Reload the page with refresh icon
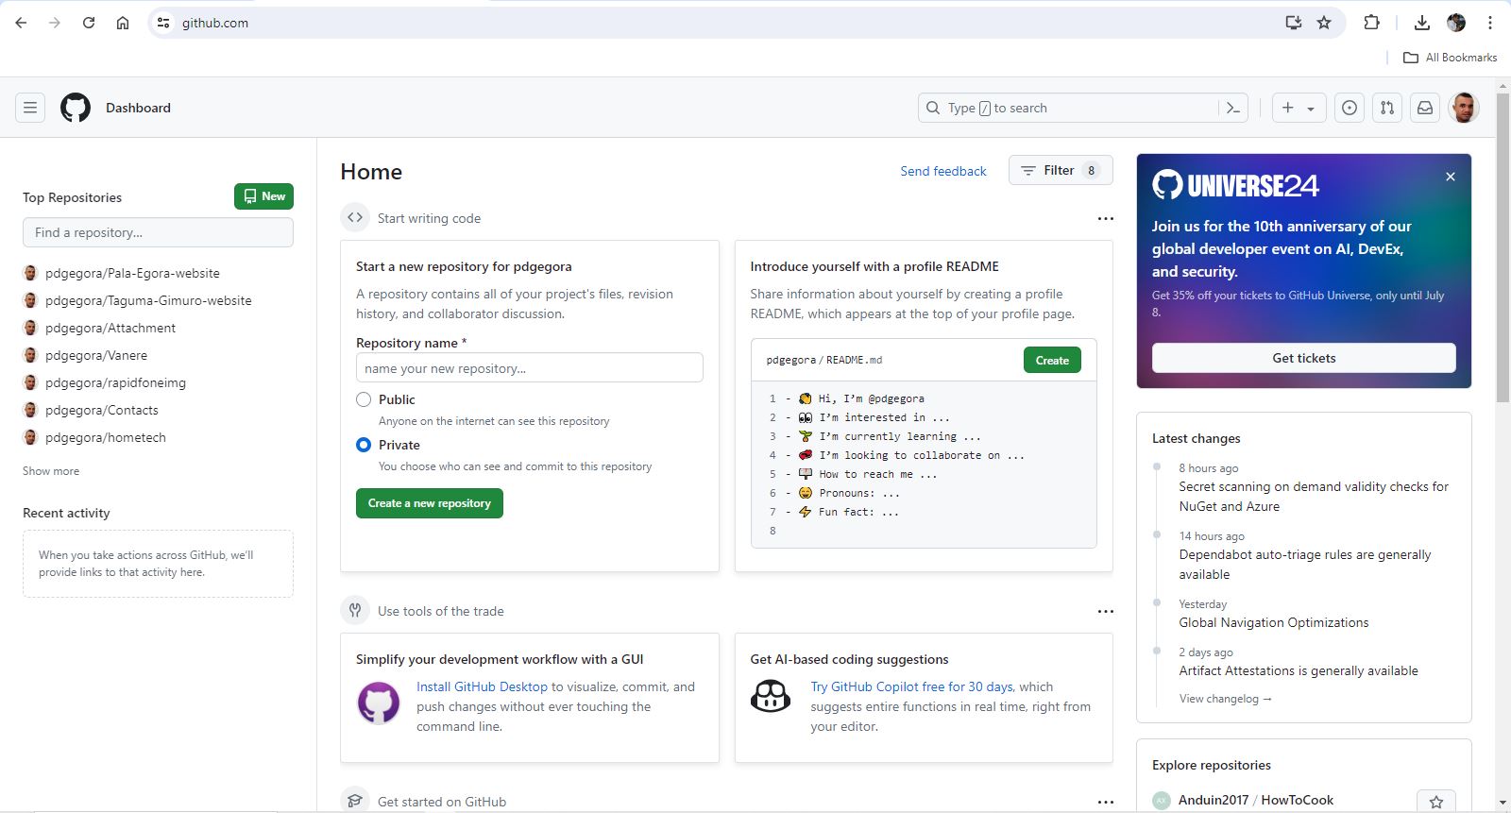Screen dimensions: 1511x813 [x=89, y=23]
